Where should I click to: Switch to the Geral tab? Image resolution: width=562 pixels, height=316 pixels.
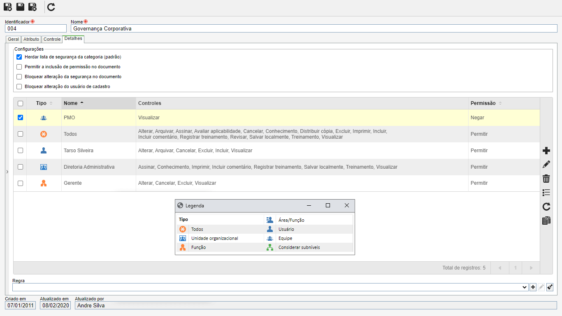pos(14,39)
